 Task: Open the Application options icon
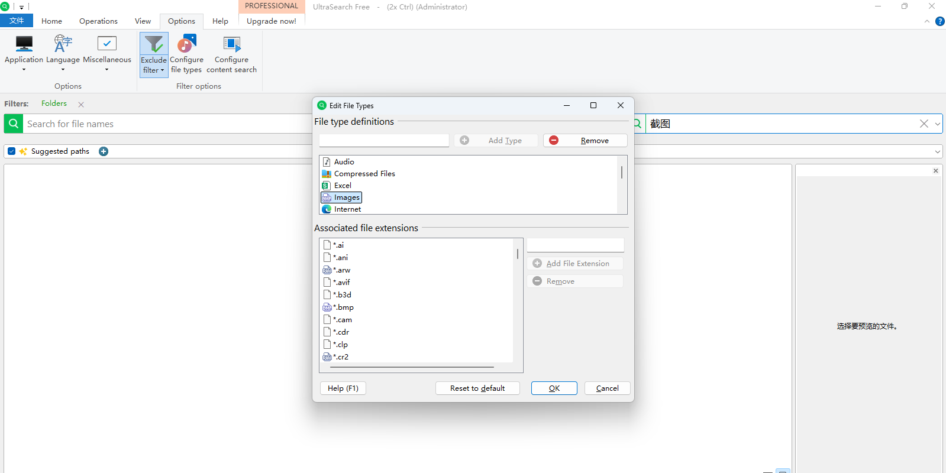(24, 44)
